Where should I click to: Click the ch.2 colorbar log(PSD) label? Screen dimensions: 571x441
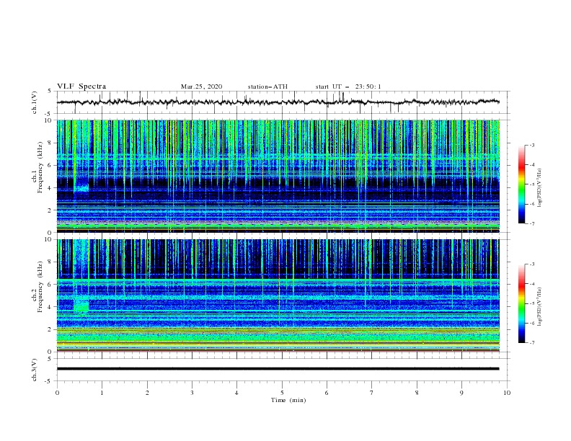click(x=540, y=306)
